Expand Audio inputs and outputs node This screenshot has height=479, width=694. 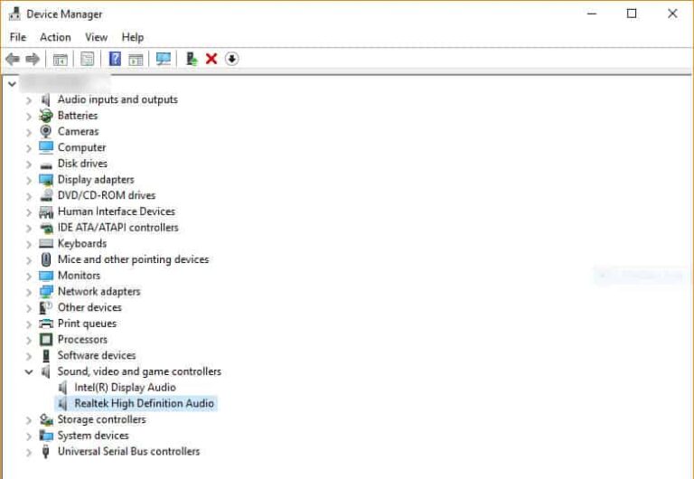point(29,100)
